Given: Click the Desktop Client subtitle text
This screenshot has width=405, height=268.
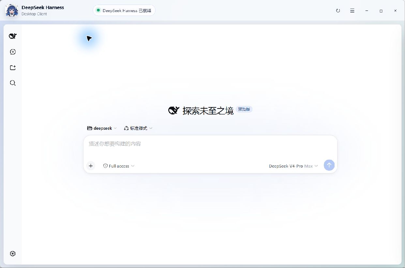Looking at the screenshot, I should [x=34, y=14].
